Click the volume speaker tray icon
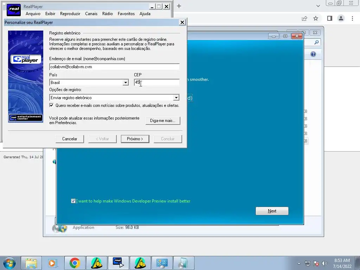 (x=324, y=263)
